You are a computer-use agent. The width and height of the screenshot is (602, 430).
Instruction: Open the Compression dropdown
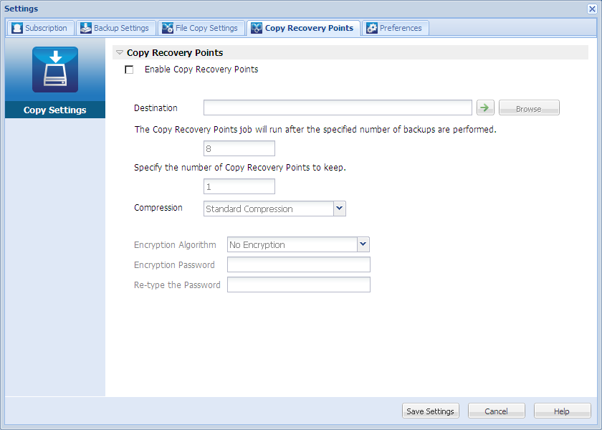[x=339, y=209]
